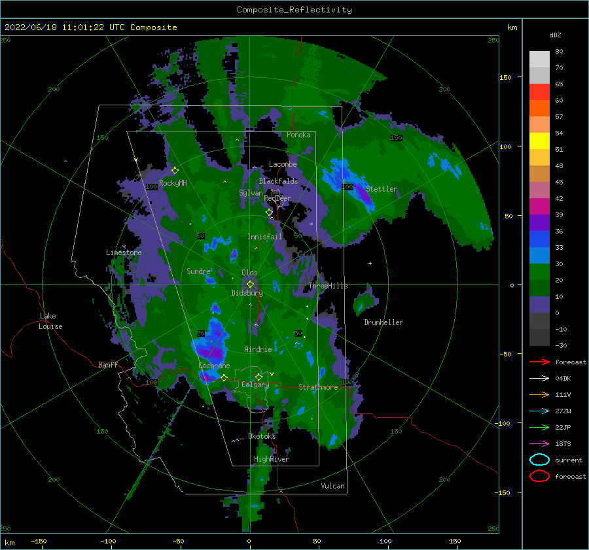Click the green 22JP arrow in legend

[x=539, y=427]
